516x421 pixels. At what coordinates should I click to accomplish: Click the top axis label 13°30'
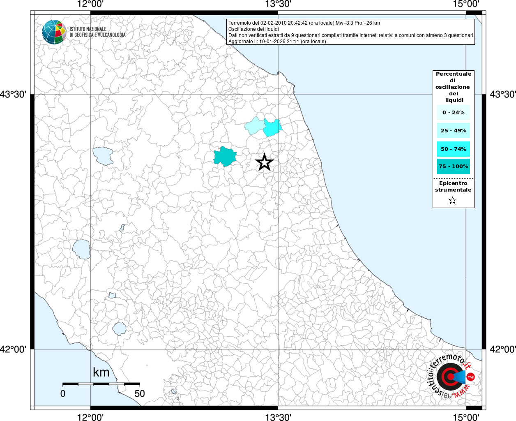click(x=278, y=5)
